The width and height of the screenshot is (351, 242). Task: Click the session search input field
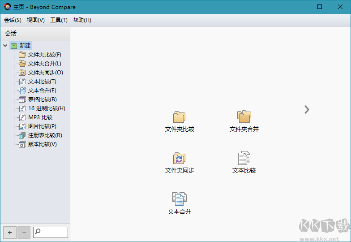51,232
